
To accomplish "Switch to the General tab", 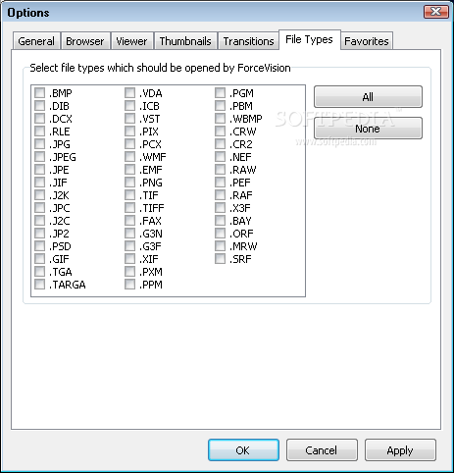I will pos(36,41).
